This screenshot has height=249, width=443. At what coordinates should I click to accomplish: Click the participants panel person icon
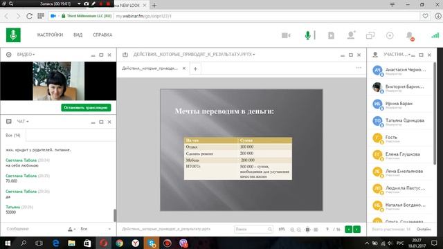[x=375, y=55]
